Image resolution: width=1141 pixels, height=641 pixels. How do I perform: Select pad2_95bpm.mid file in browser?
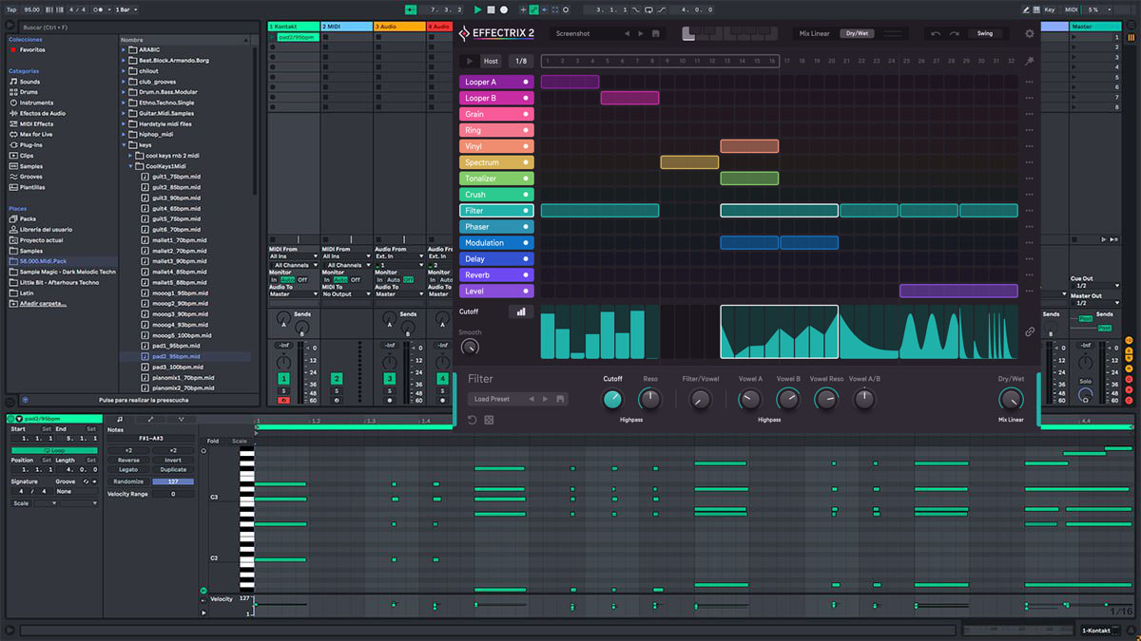[x=175, y=356]
